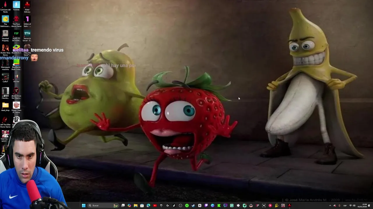Open the volume control in tray
The image size is (373, 209).
(x=354, y=206)
